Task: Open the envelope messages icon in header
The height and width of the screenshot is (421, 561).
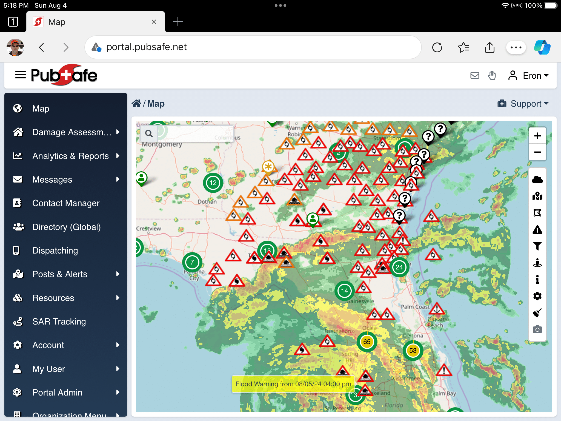Action: coord(475,75)
